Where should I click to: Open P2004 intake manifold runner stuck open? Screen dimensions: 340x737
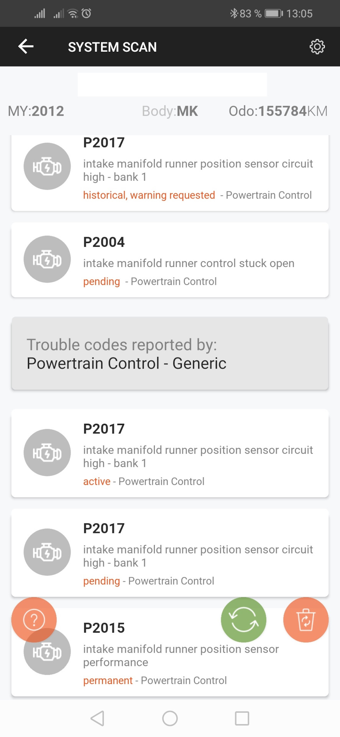click(x=189, y=263)
